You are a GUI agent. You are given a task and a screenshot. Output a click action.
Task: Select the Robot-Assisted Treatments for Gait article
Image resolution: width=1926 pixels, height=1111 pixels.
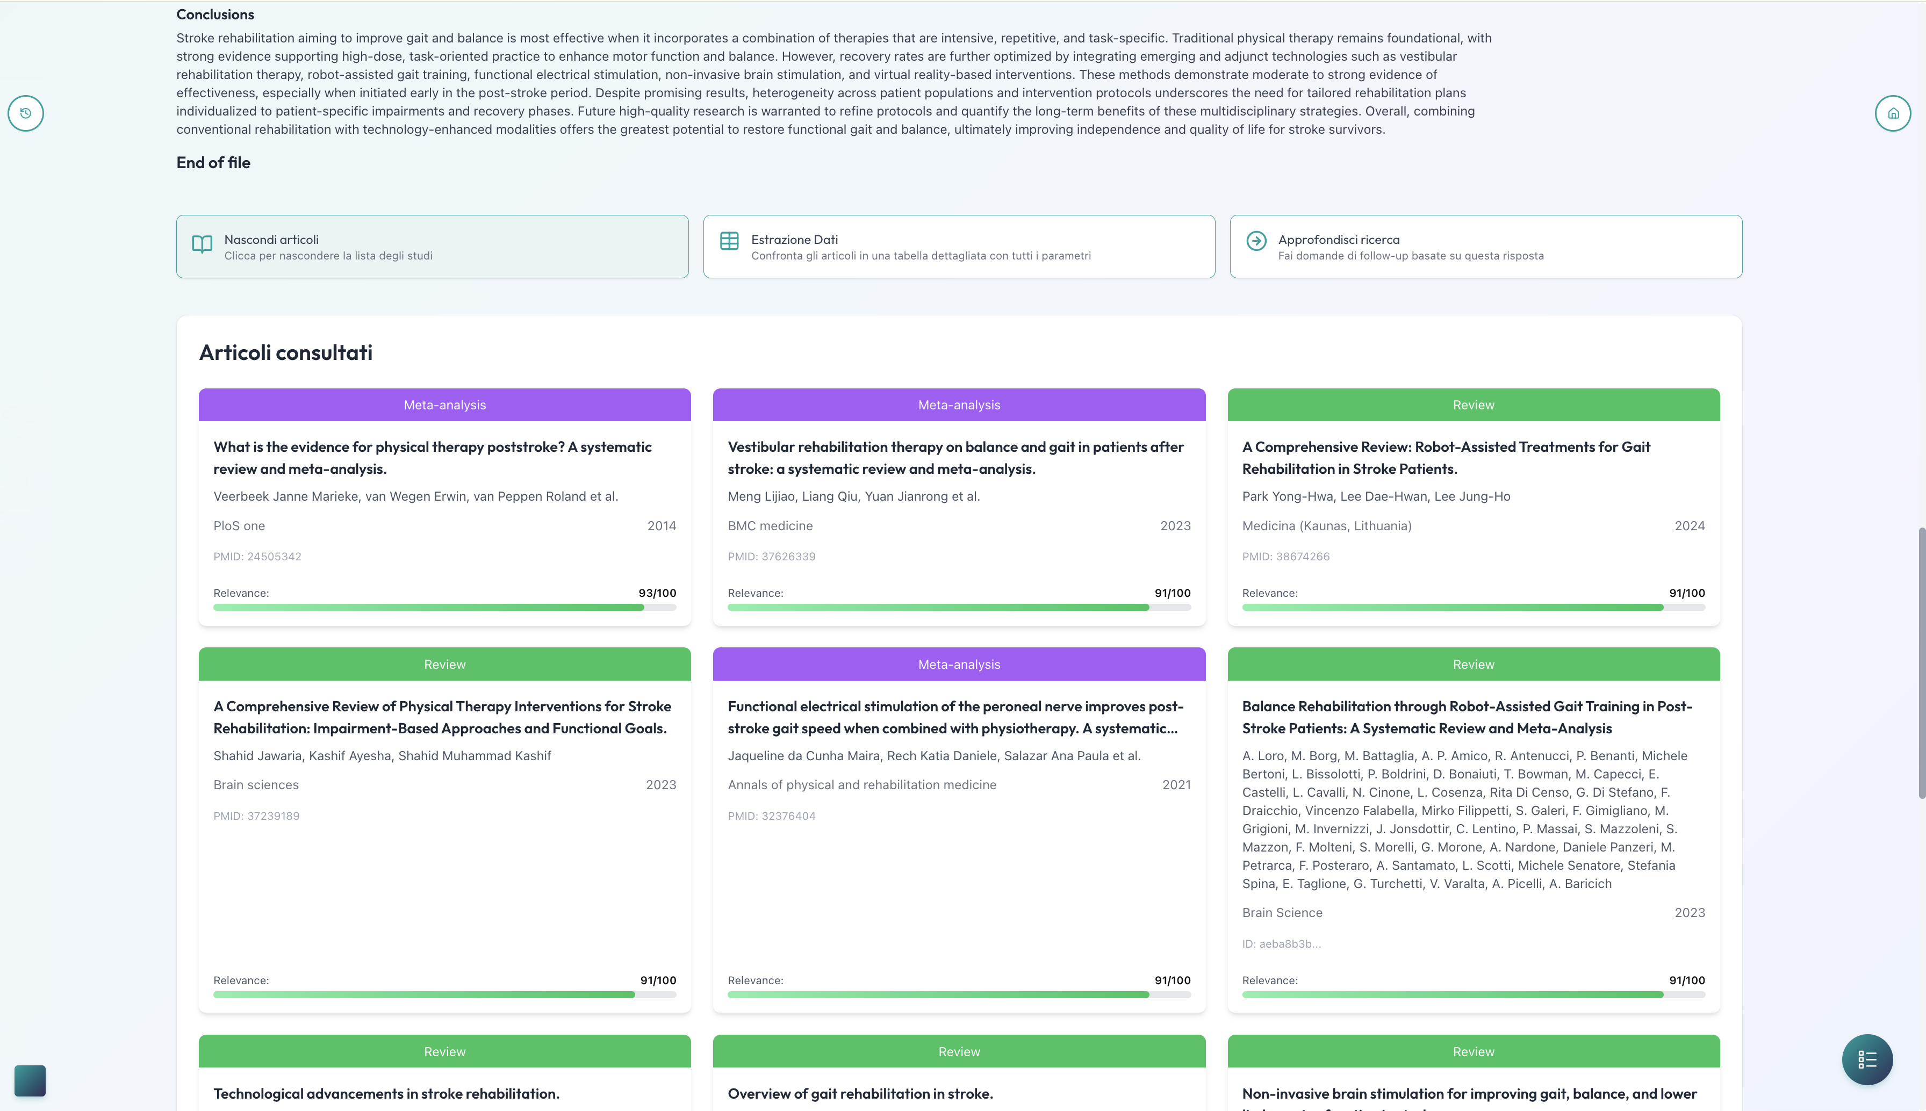pyautogui.click(x=1445, y=458)
